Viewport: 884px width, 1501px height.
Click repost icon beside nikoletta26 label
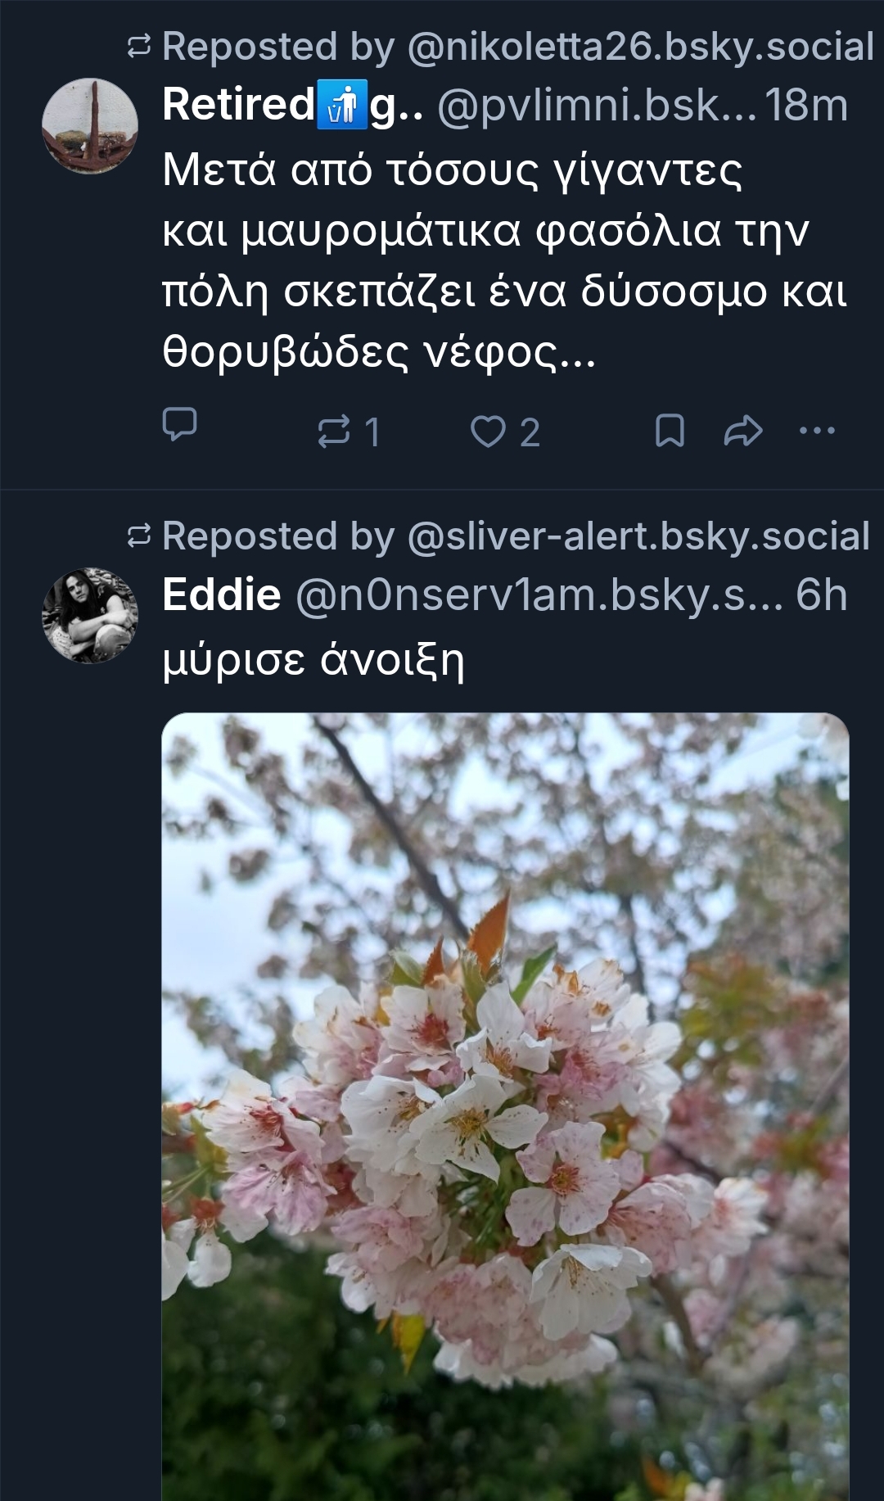[139, 47]
